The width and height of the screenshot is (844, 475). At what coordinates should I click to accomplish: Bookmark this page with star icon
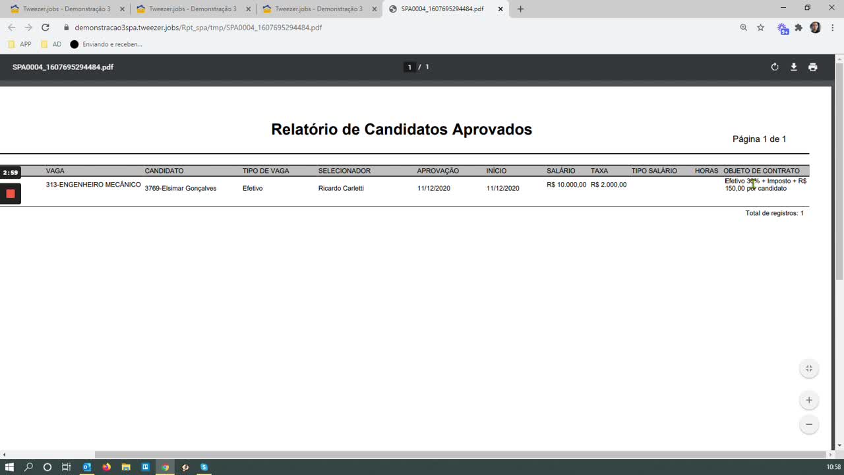[x=760, y=28]
